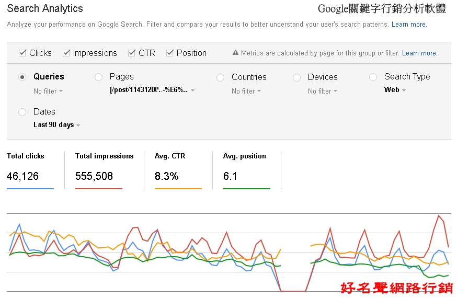This screenshot has width=457, height=298.
Task: Click the Total clicks label
Action: (x=25, y=156)
